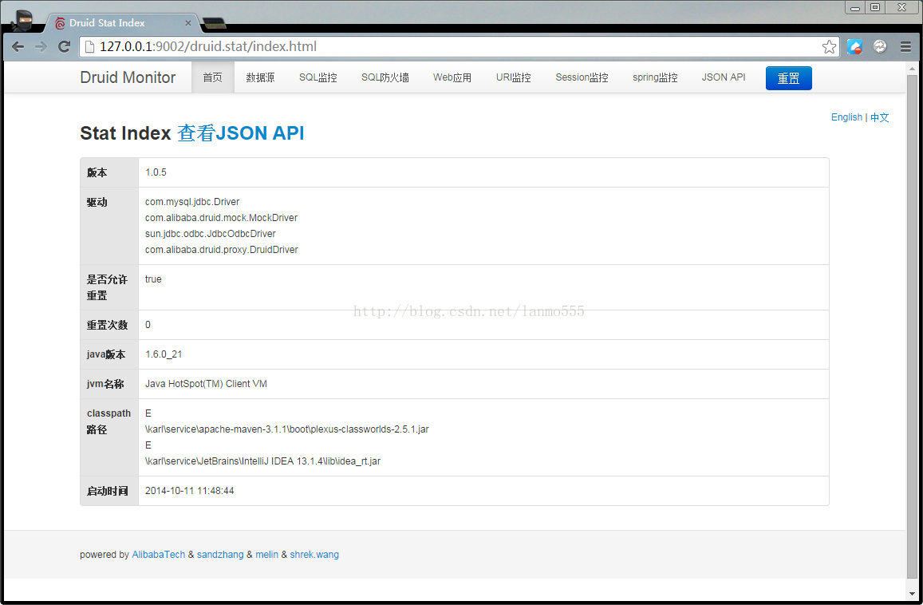Open the SQL防火墙 page
Viewport: 923px width, 605px height.
click(385, 77)
